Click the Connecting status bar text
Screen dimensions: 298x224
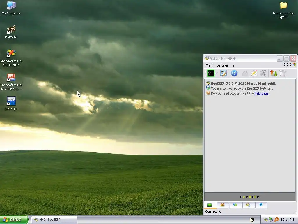(213, 211)
